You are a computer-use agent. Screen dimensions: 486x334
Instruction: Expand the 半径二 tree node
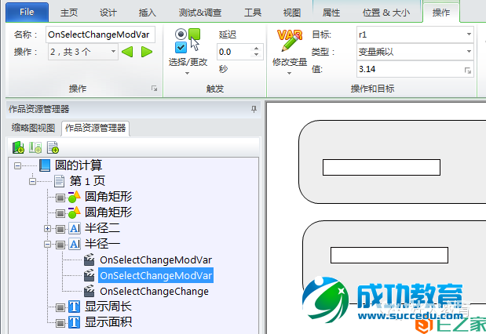click(x=47, y=228)
